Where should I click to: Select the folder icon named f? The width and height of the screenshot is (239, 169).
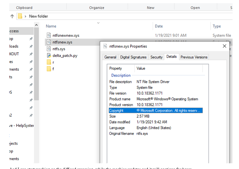coord(49,69)
